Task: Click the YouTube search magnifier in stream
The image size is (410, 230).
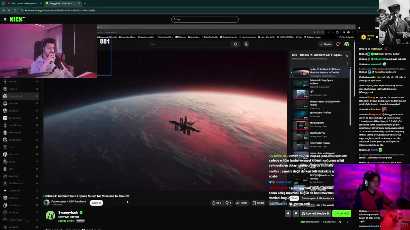Action: click(235, 44)
